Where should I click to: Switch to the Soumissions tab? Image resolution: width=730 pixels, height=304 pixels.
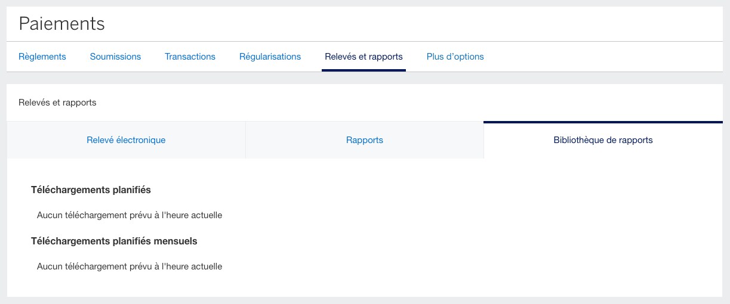(x=115, y=57)
